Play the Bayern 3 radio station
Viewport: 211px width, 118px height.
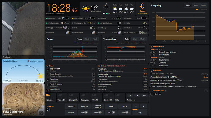click(84, 106)
